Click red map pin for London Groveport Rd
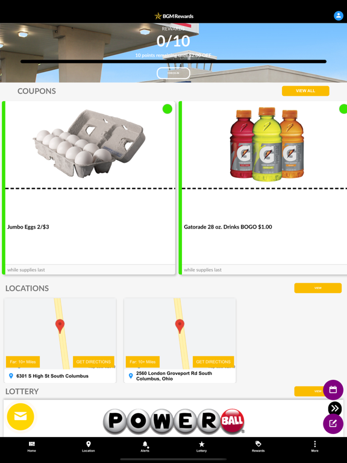 [x=180, y=326]
